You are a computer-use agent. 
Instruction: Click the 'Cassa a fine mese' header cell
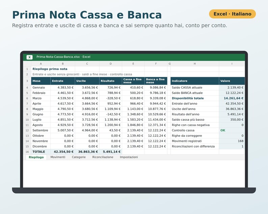tap(133, 81)
